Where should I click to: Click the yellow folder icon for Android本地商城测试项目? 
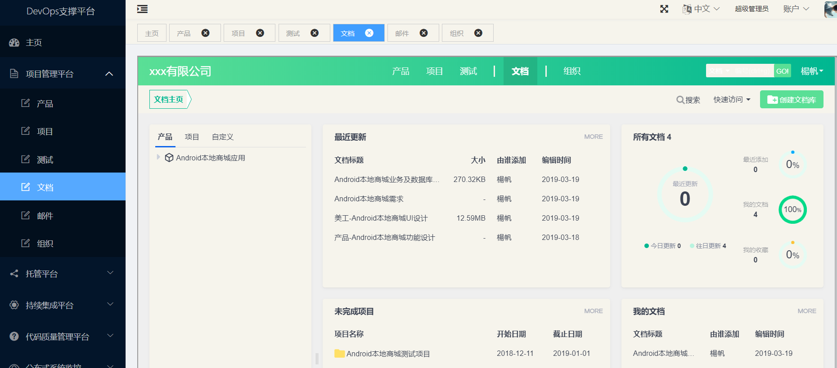(339, 354)
